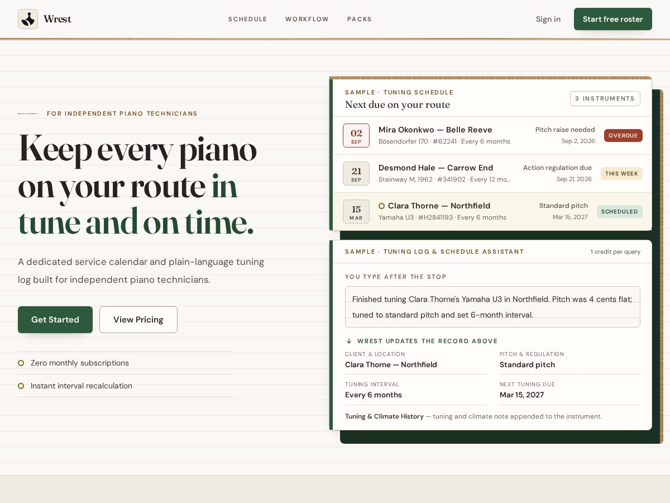Open the Schedule nav item
Viewport: 670px width, 503px height.
click(248, 19)
